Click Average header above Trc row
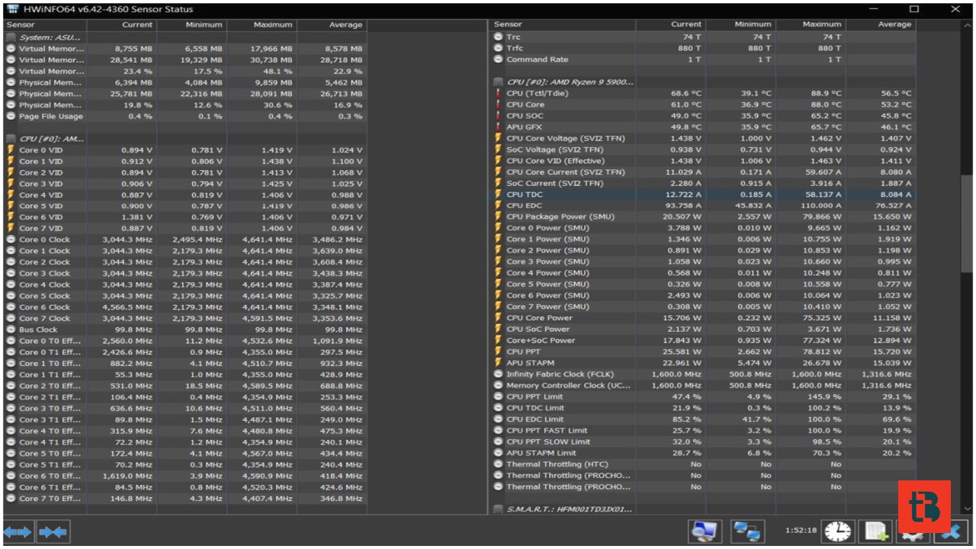 point(881,24)
